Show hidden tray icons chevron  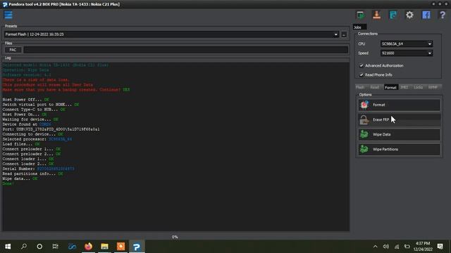tap(376, 247)
